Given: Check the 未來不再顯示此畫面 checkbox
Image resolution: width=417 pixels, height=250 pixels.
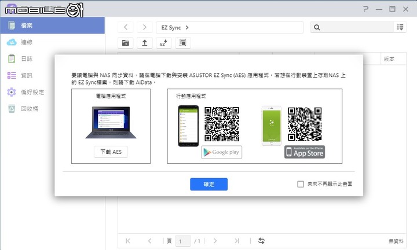Looking at the screenshot, I should 301,184.
